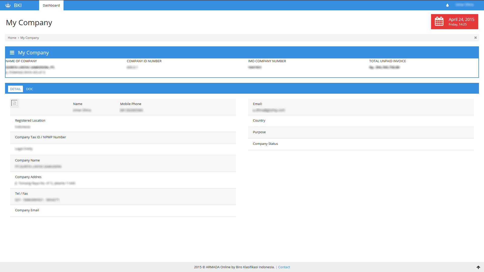The height and width of the screenshot is (272, 484).
Task: Dismiss the breadcrumb bar with X
Action: (475, 38)
